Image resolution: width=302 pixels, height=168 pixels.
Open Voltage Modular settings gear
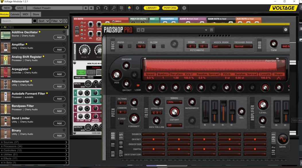[x=137, y=8]
